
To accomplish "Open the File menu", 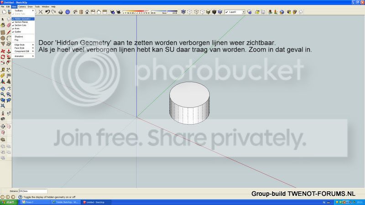I will pyautogui.click(x=2, y=7).
